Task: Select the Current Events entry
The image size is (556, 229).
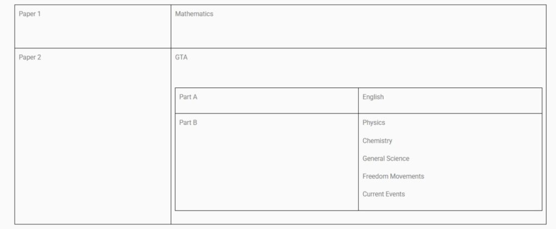Action: pos(384,194)
